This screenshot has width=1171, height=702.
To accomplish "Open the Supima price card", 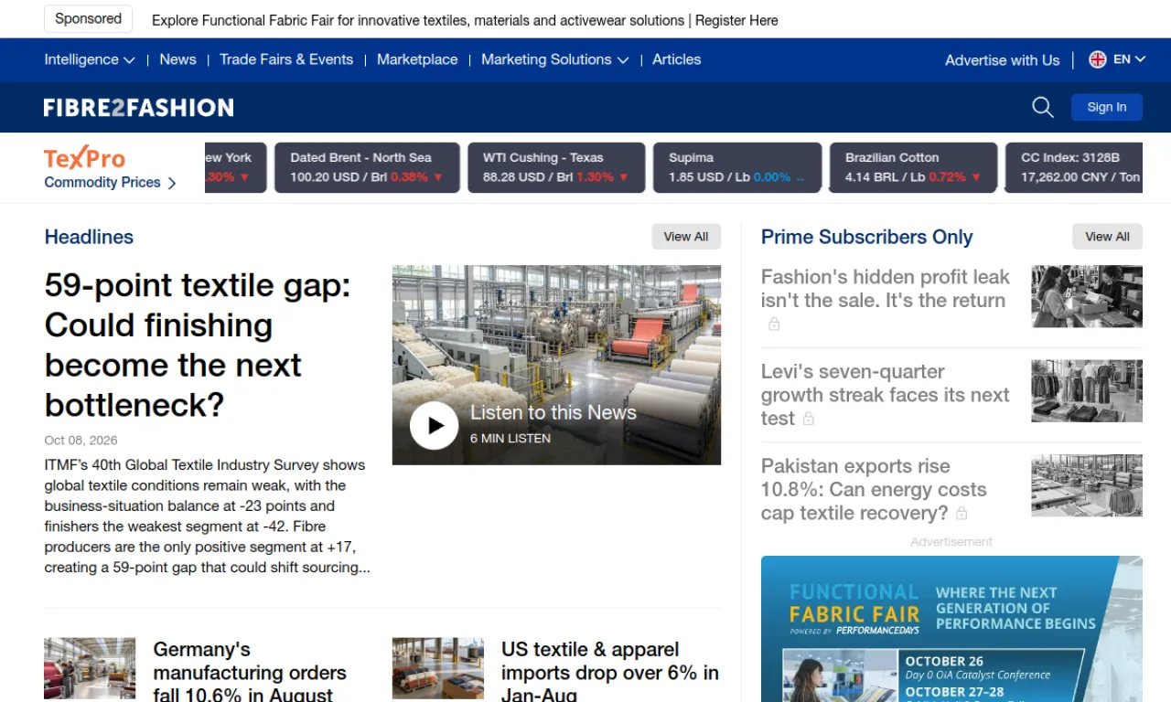I will coord(737,167).
